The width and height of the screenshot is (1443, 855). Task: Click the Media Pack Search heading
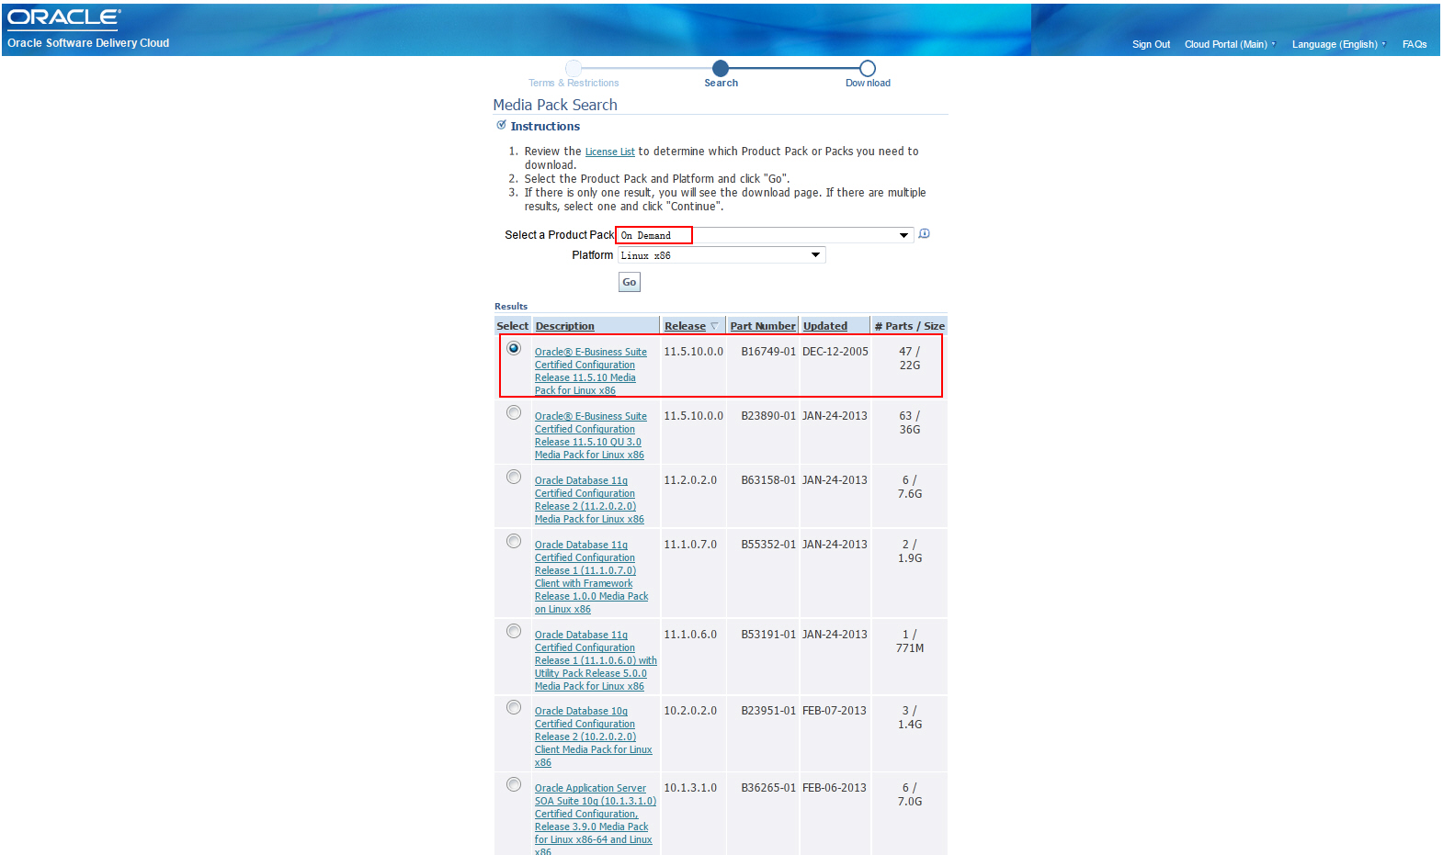tap(555, 105)
